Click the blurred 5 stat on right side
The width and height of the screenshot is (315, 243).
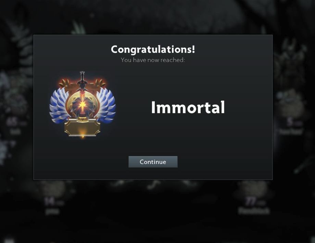pyautogui.click(x=290, y=122)
